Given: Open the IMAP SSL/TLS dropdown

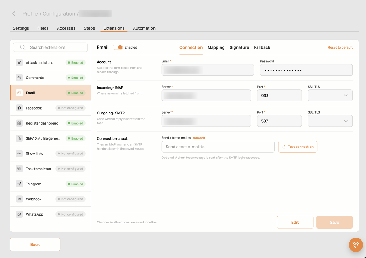Looking at the screenshot, I should [x=330, y=96].
